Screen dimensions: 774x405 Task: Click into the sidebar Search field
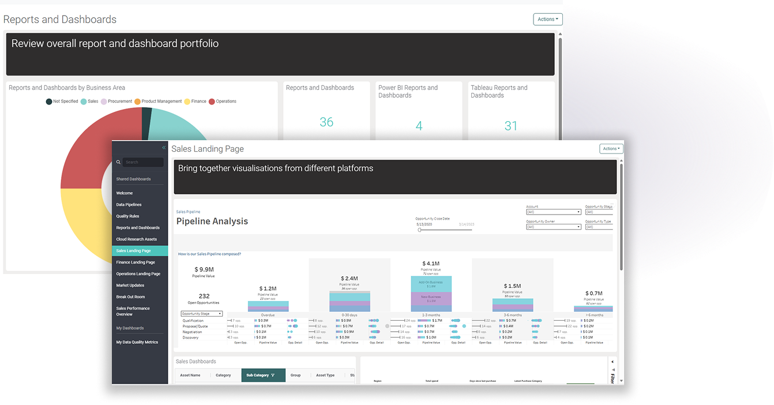click(x=142, y=163)
